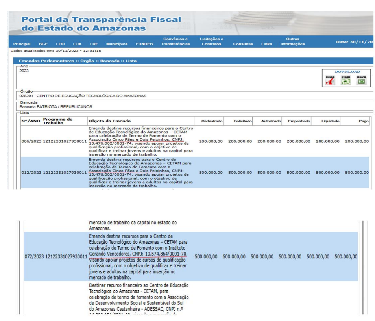Click the Bancada PATRIOTA / REPUBLICANOS text
The image size is (375, 321).
pyautogui.click(x=56, y=107)
